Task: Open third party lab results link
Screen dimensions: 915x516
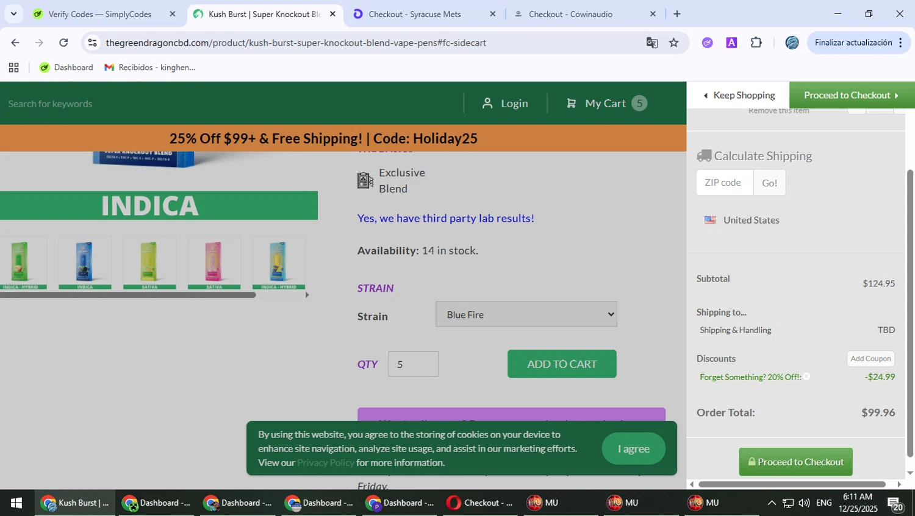Action: [446, 218]
